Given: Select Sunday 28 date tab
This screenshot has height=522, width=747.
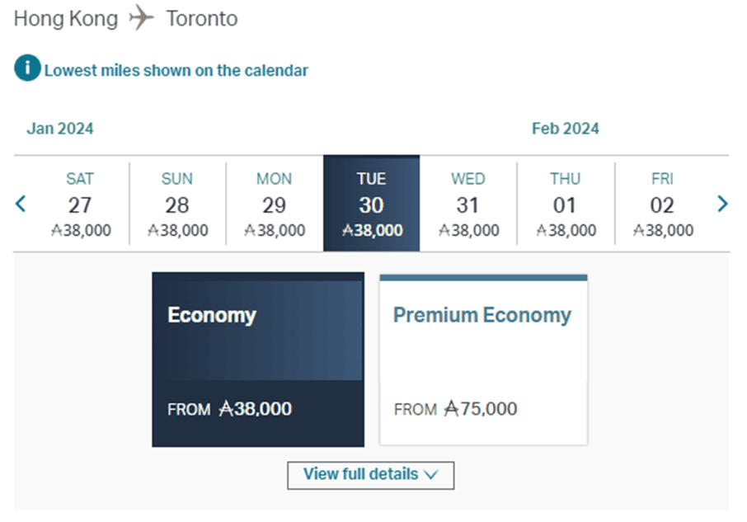Looking at the screenshot, I should pyautogui.click(x=177, y=205).
